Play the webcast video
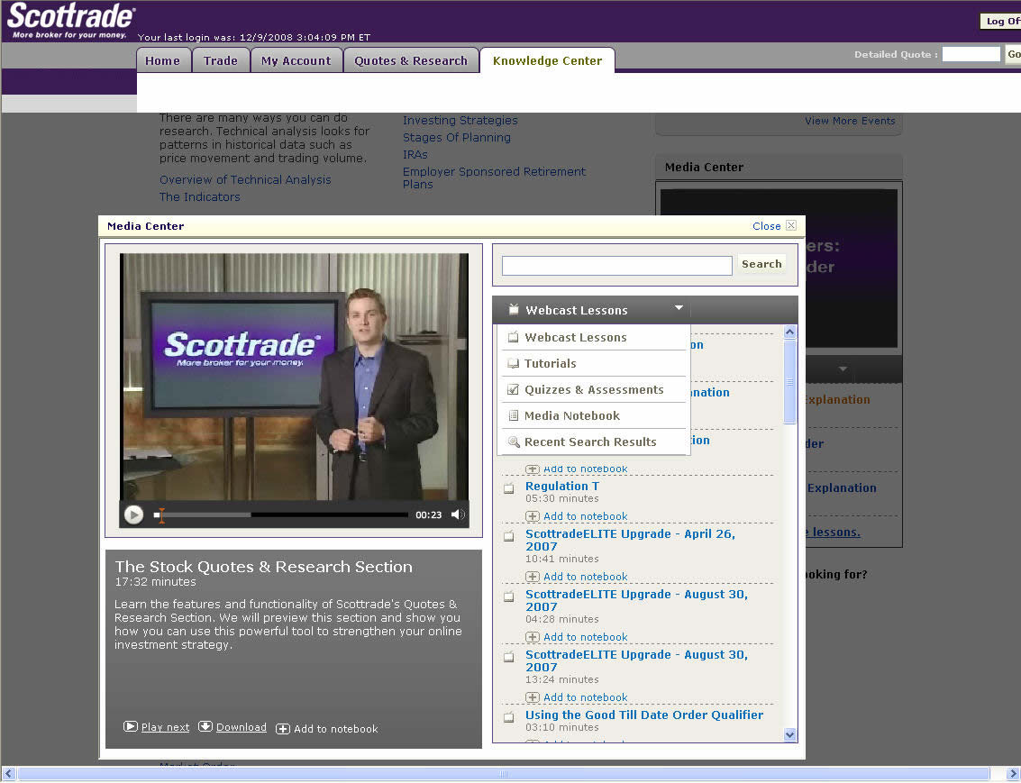 (x=133, y=514)
